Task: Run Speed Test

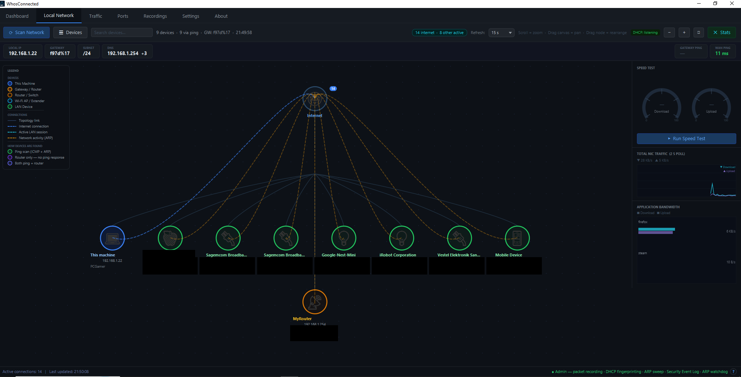Action: coord(686,139)
